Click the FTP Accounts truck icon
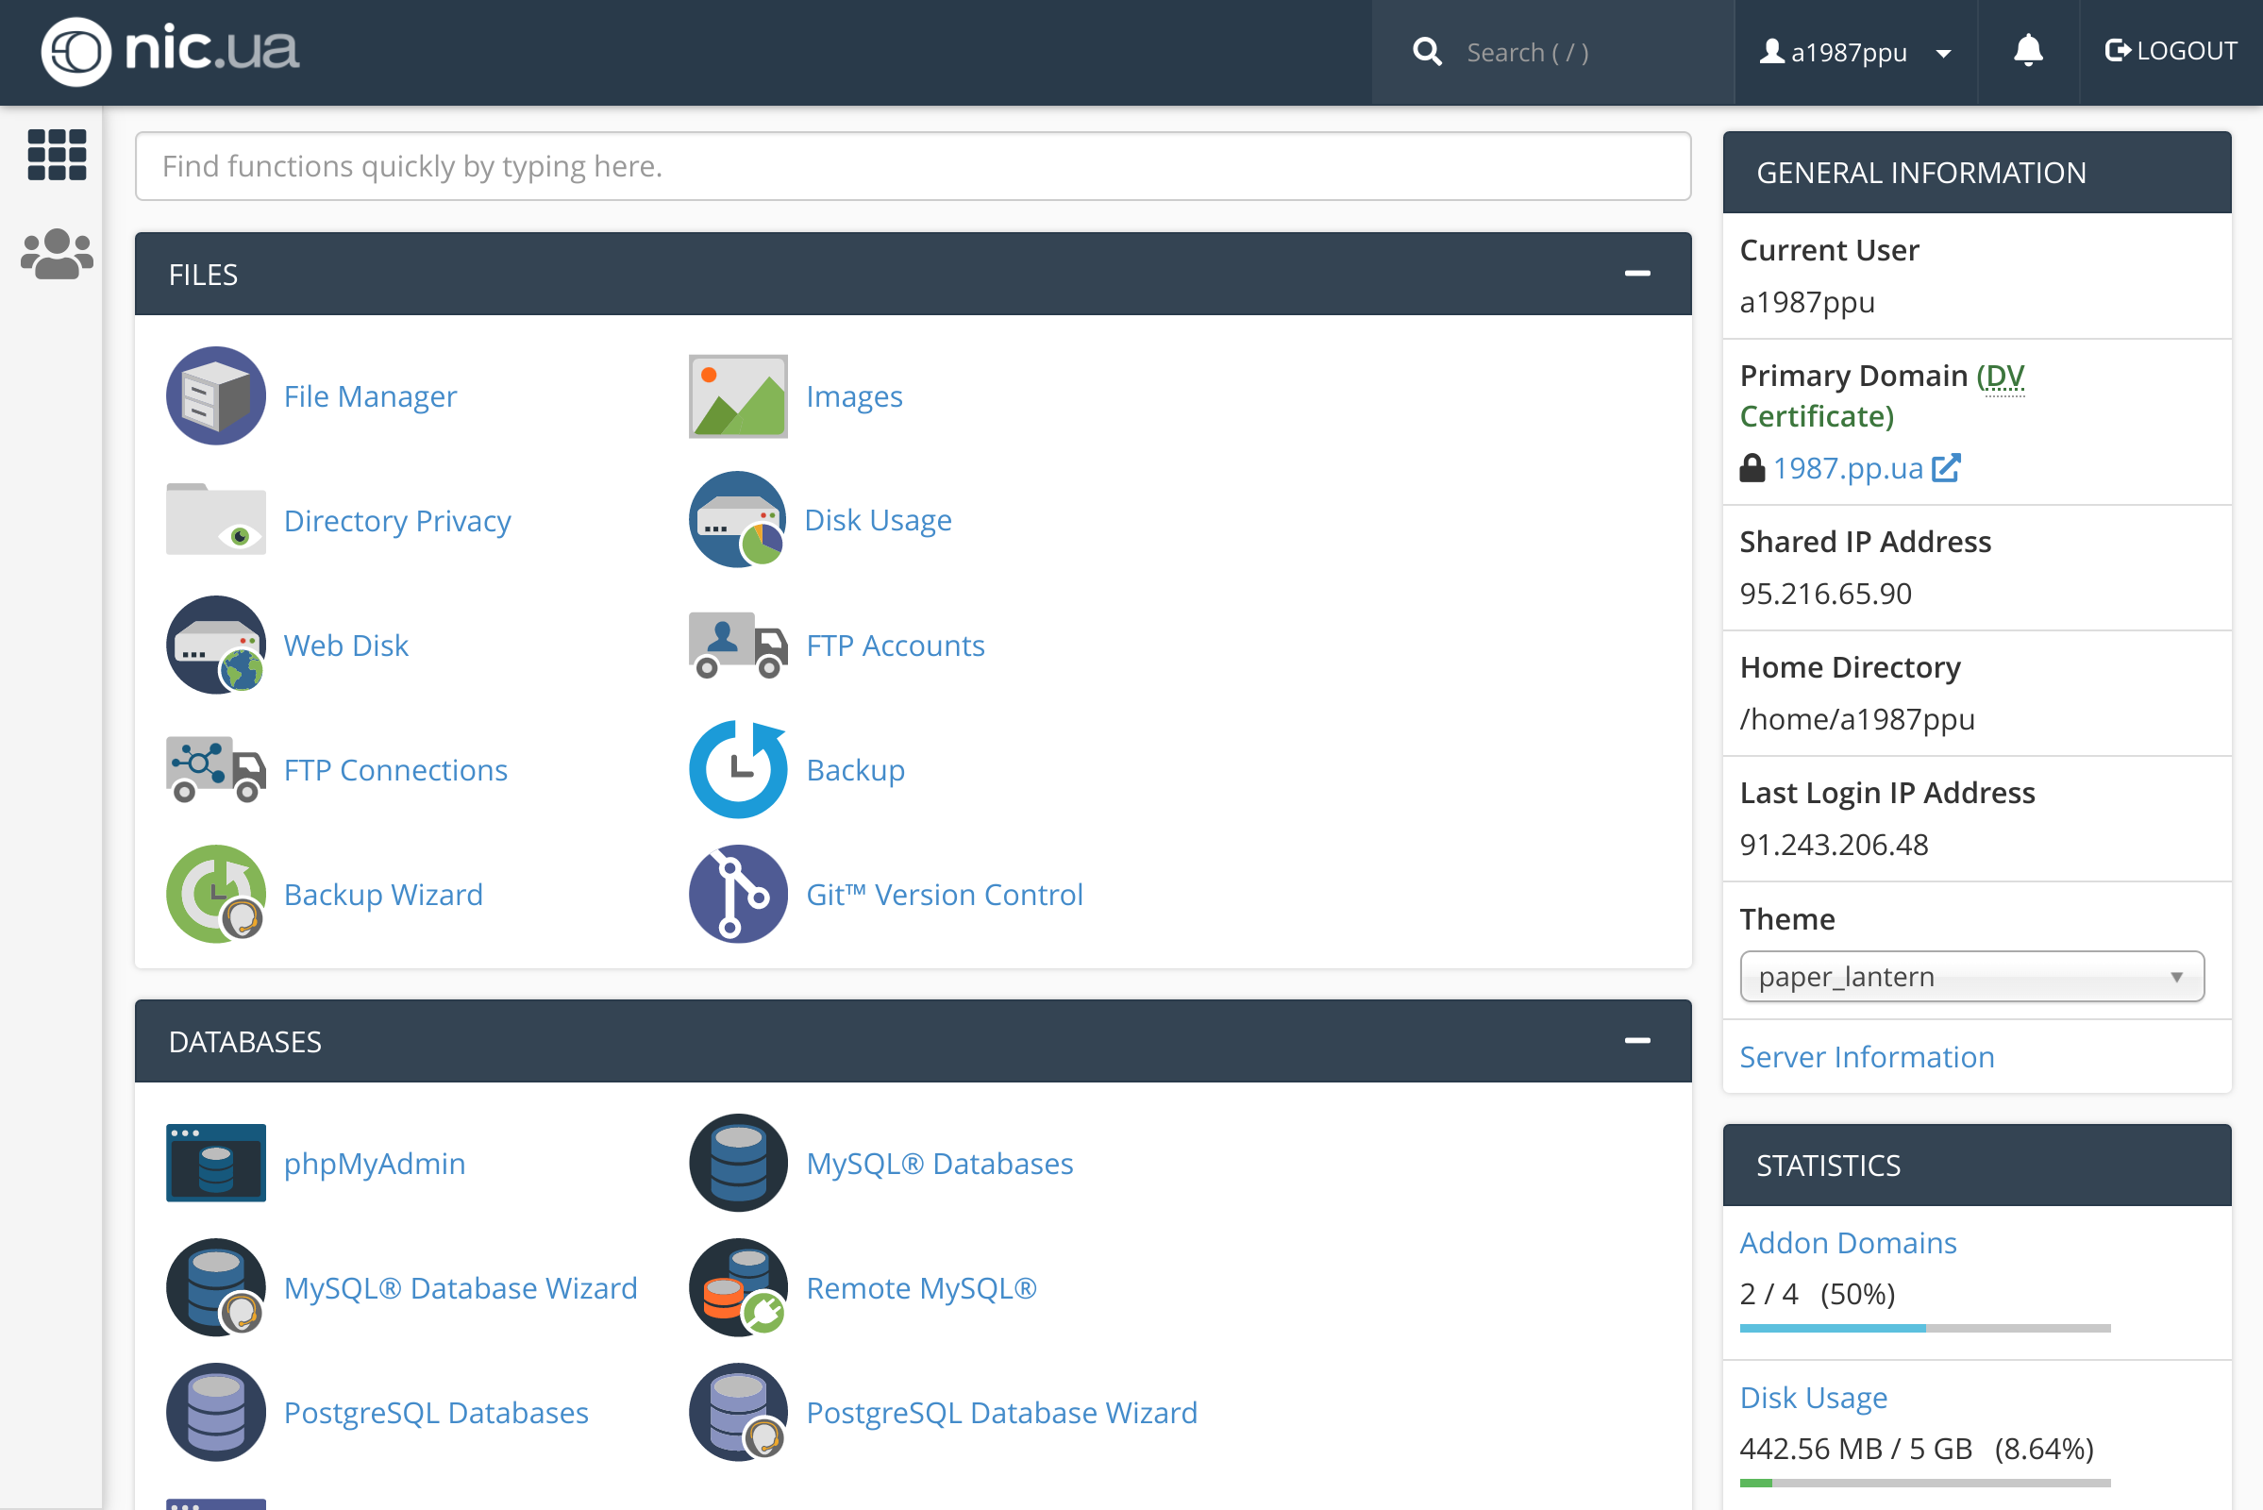 pyautogui.click(x=738, y=645)
